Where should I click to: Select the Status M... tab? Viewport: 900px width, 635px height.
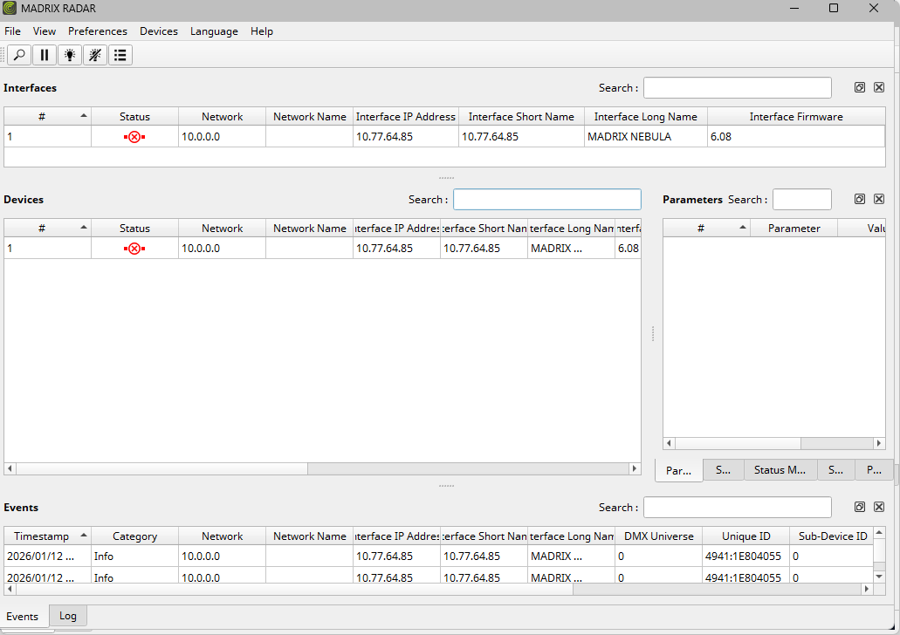tap(780, 470)
